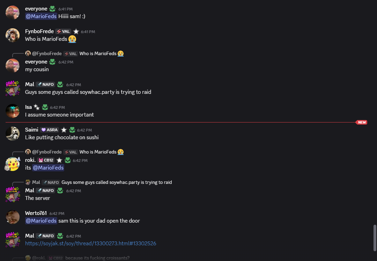This screenshot has width=377, height=261.
Task: Click the green clover icon beside Isa
Action: [x=45, y=107]
